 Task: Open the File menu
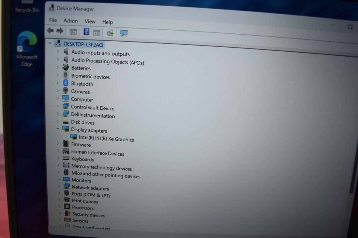click(53, 20)
